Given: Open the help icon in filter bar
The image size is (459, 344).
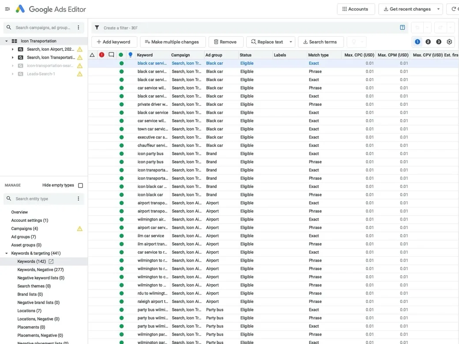Looking at the screenshot, I should [x=403, y=27].
